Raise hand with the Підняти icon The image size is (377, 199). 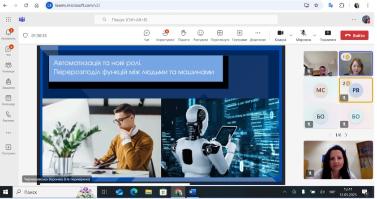(184, 33)
